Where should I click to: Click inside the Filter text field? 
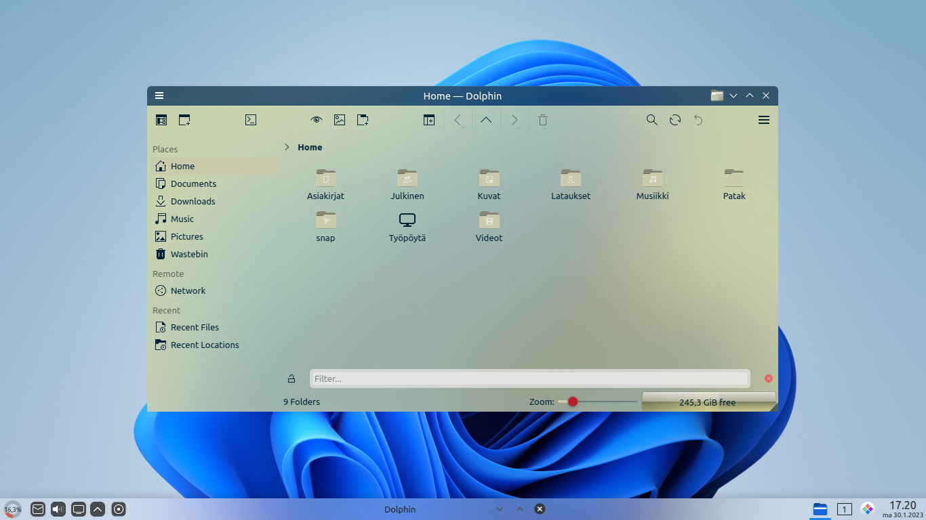(529, 378)
